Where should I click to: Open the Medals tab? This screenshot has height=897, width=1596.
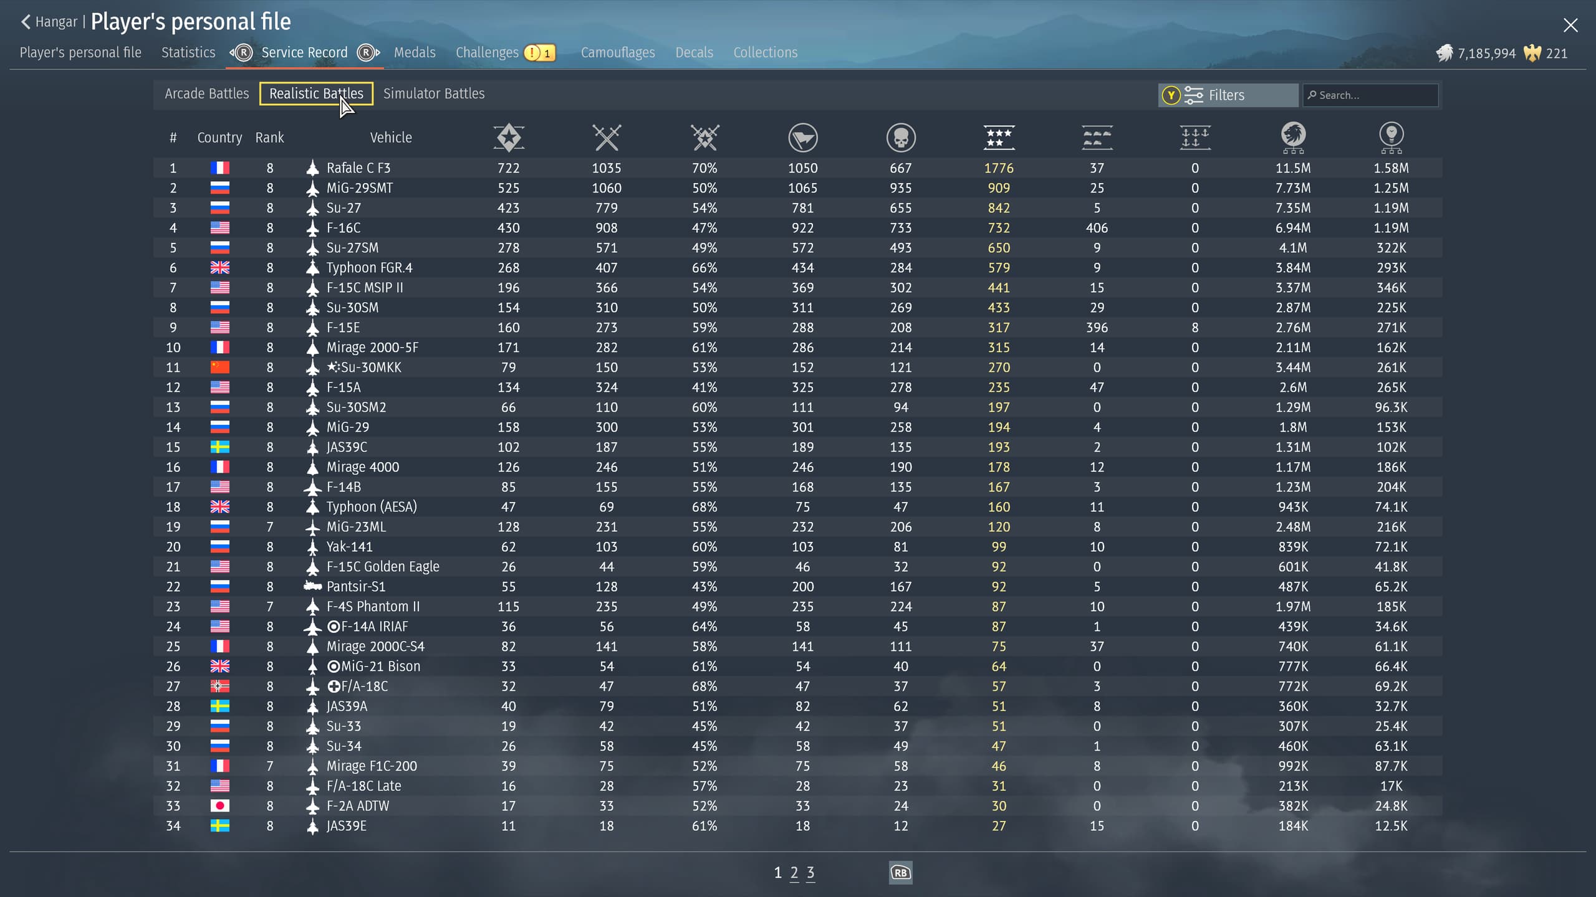tap(415, 53)
